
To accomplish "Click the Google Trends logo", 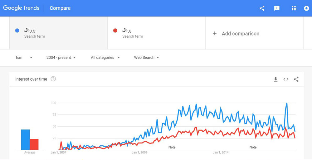I will point(21,8).
